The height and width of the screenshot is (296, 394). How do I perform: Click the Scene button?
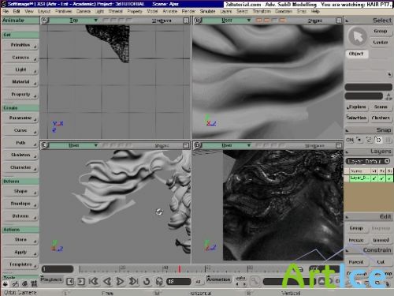381,107
